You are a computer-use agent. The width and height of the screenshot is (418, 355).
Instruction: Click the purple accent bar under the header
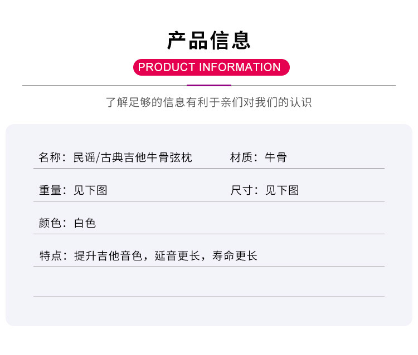point(209,85)
